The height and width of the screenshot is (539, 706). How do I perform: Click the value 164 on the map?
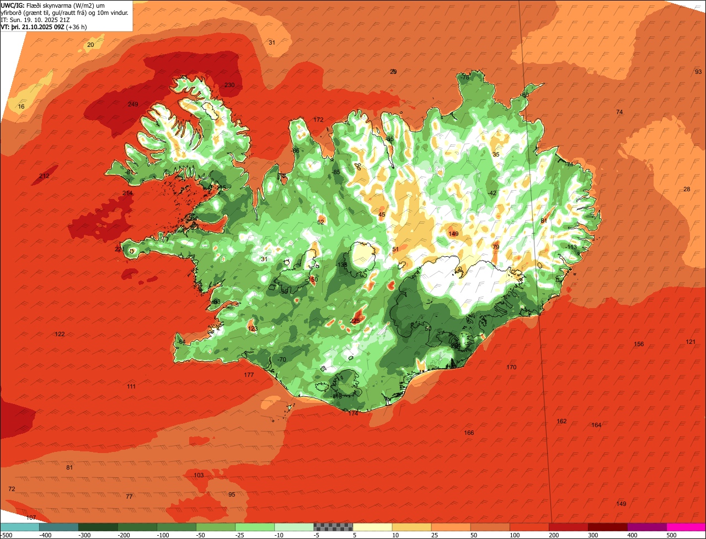(x=596, y=425)
